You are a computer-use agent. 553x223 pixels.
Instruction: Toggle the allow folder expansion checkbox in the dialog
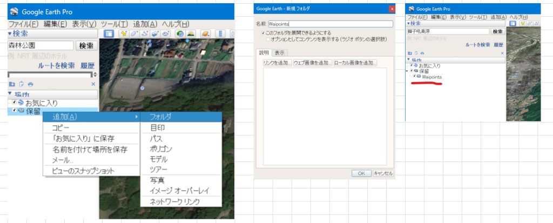262,33
